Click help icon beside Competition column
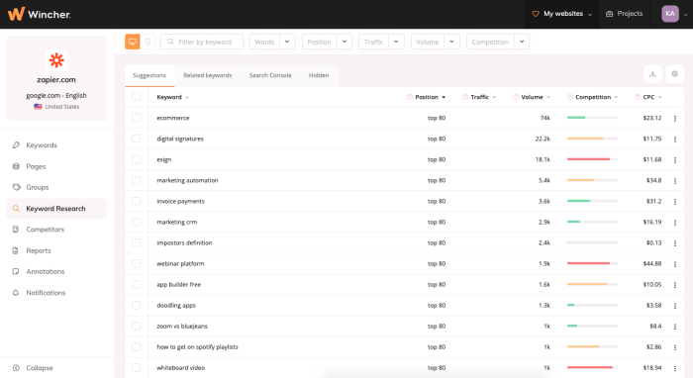 (x=569, y=97)
